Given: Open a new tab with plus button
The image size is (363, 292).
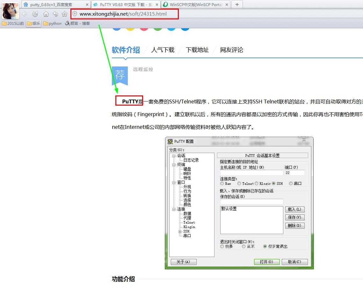Looking at the screenshot, I should (x=237, y=4).
